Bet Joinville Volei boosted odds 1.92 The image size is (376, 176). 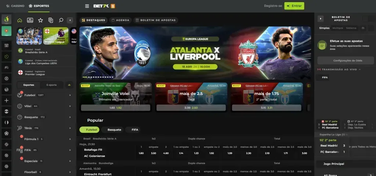point(116,108)
